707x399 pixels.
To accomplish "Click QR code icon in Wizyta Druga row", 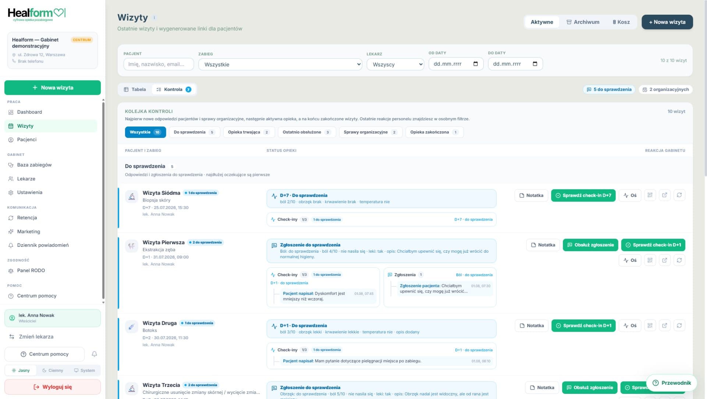I will [650, 325].
